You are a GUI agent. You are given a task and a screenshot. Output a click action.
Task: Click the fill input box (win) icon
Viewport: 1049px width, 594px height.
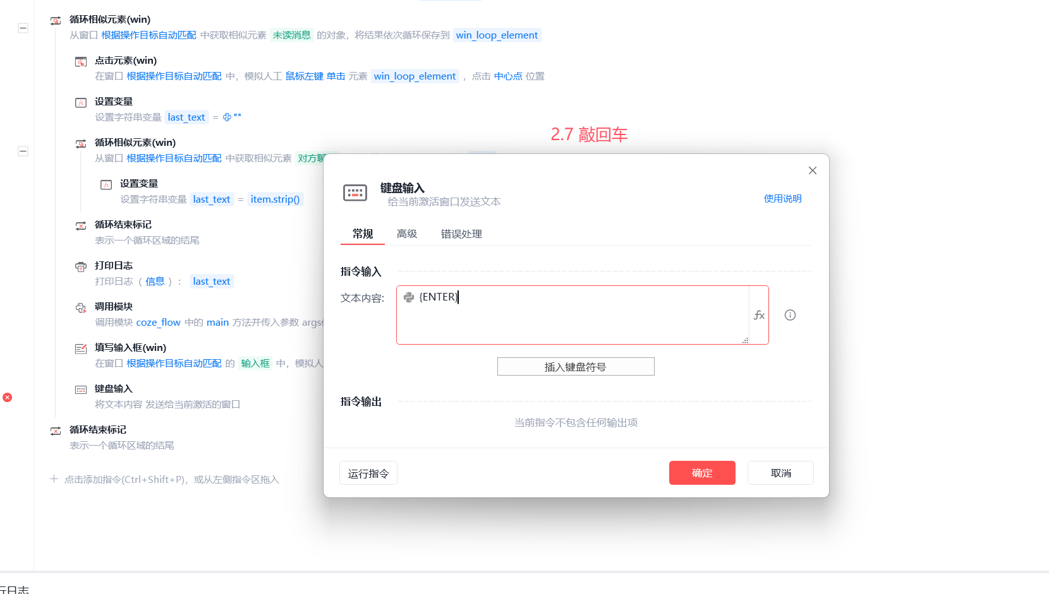pyautogui.click(x=81, y=348)
